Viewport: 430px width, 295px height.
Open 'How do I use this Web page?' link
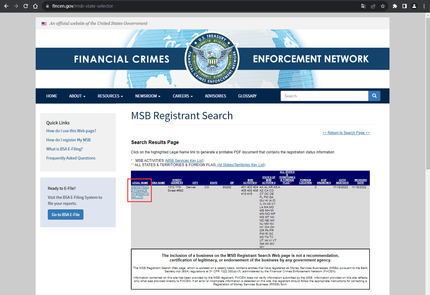coord(71,131)
